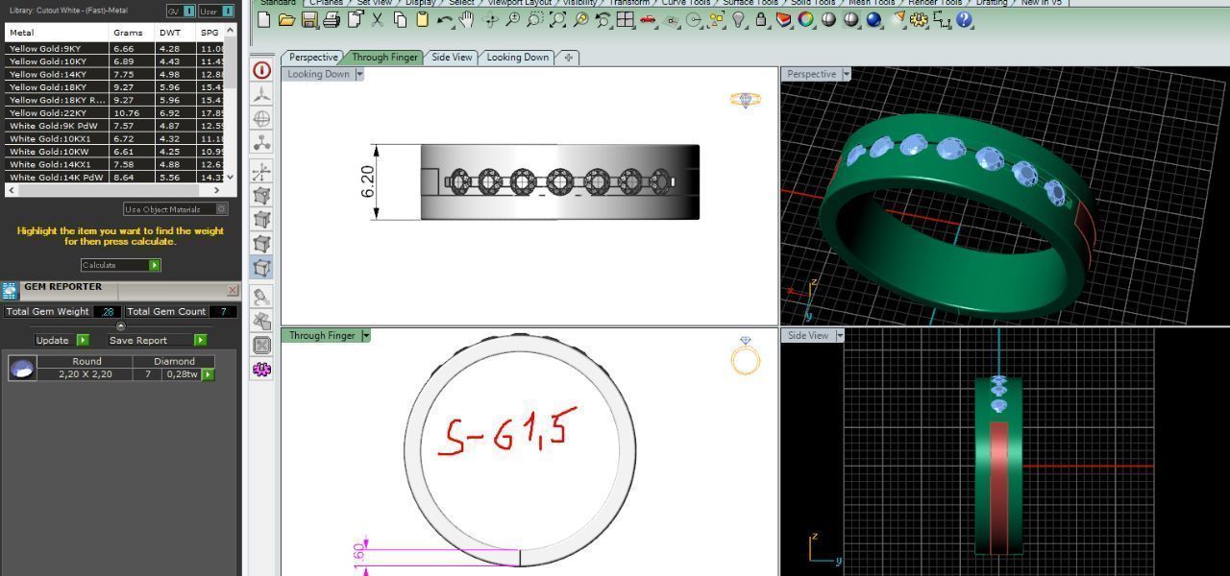The image size is (1230, 576).
Task: Click the Save Report button
Action: pos(157,340)
